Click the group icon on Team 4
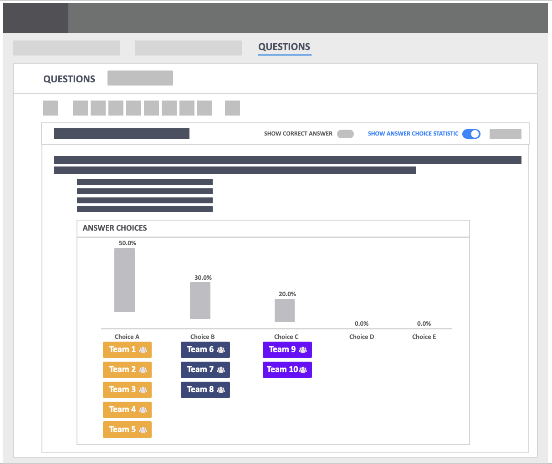 (143, 410)
